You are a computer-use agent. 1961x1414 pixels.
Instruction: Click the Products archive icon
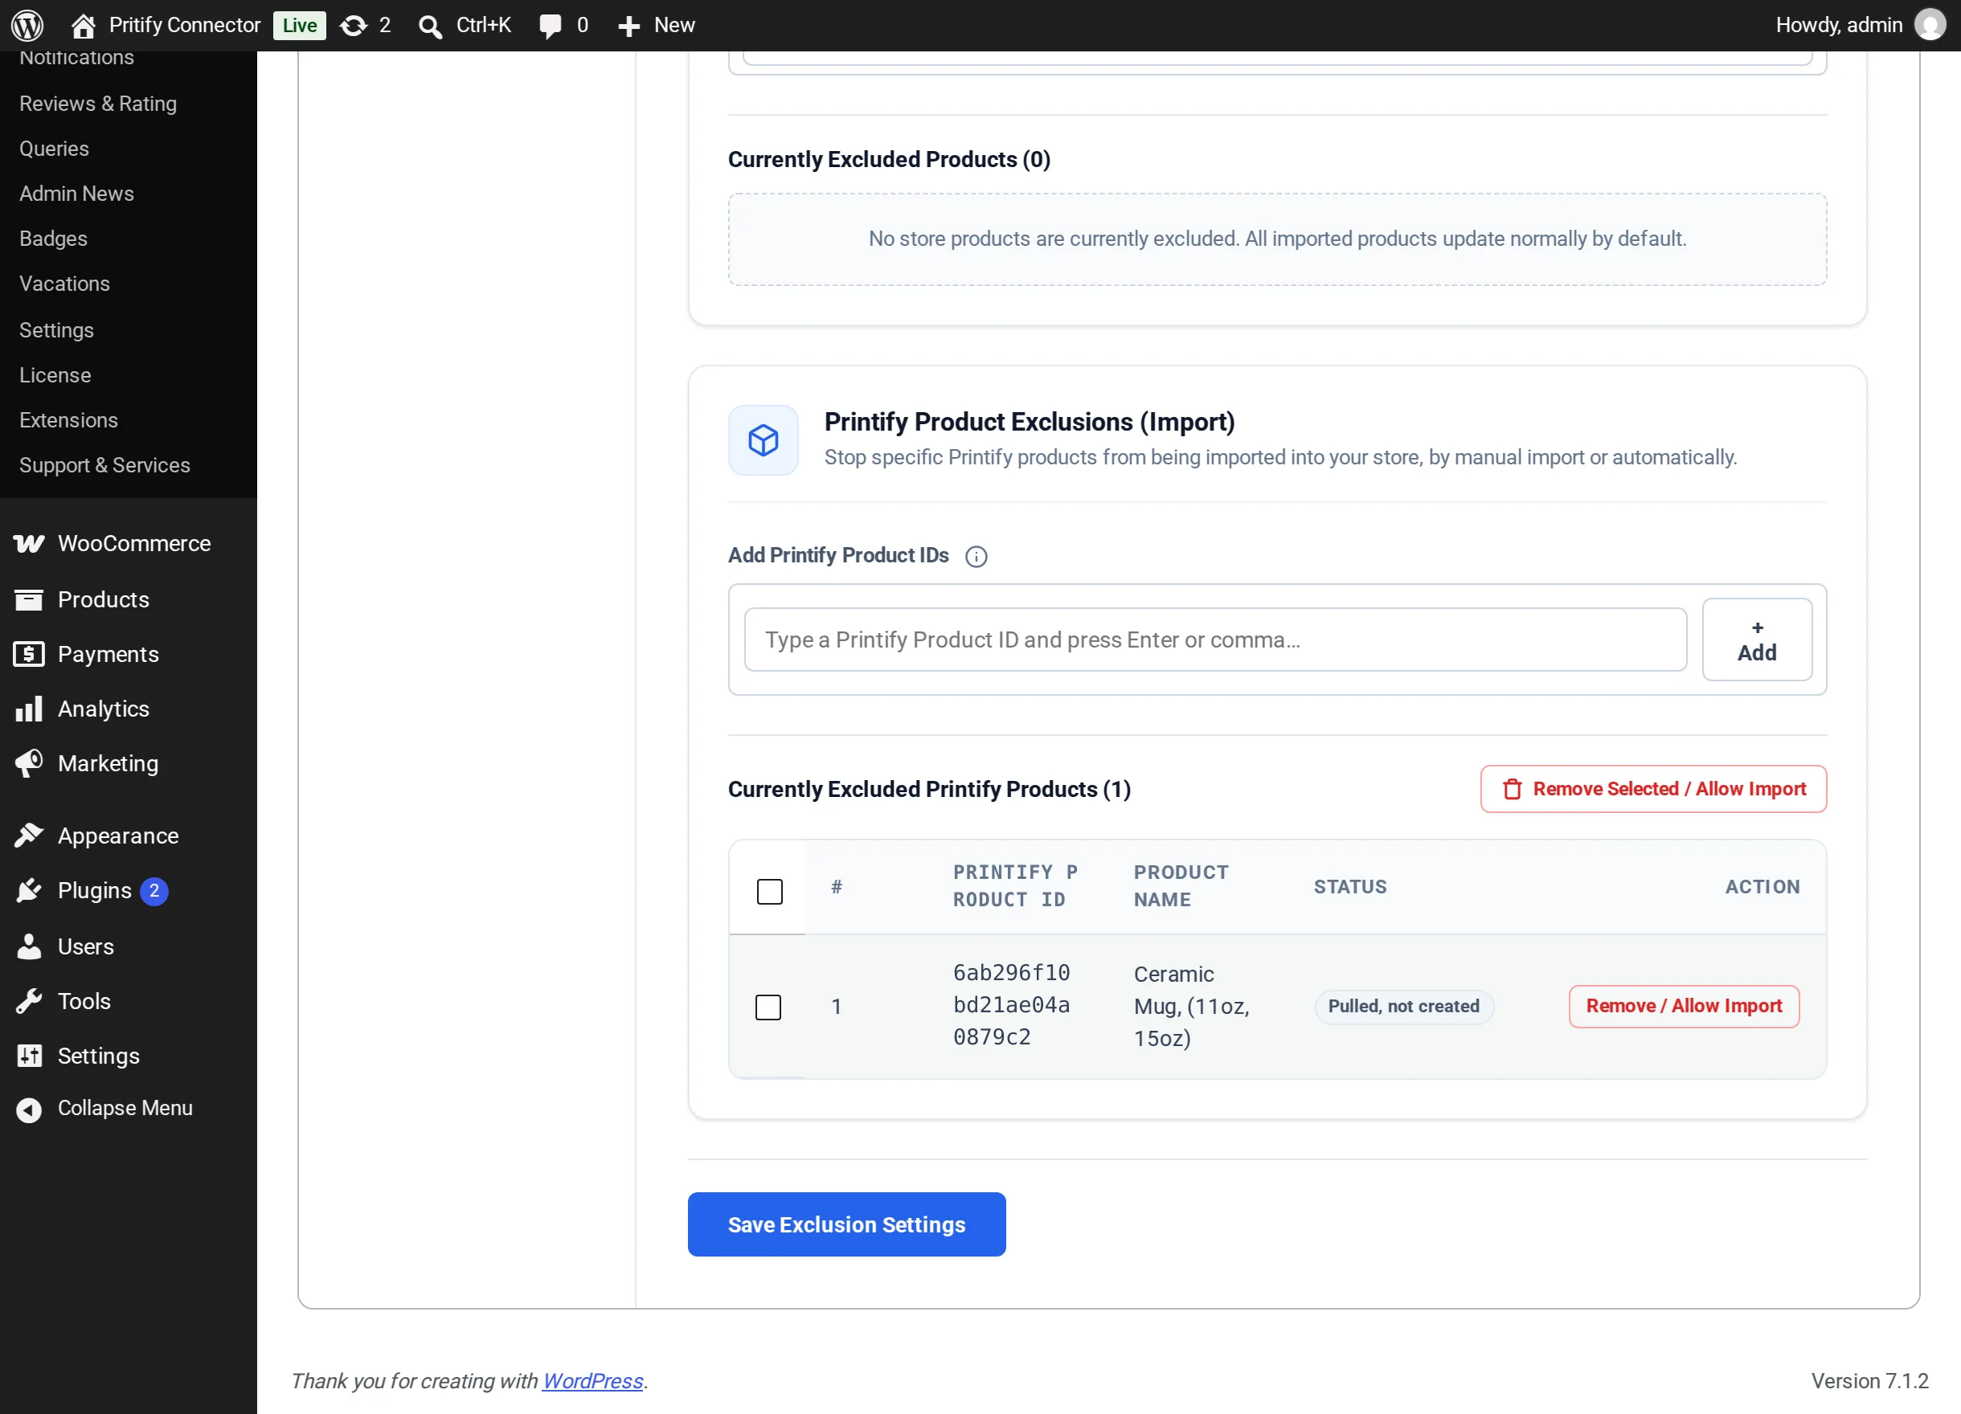[x=29, y=599]
